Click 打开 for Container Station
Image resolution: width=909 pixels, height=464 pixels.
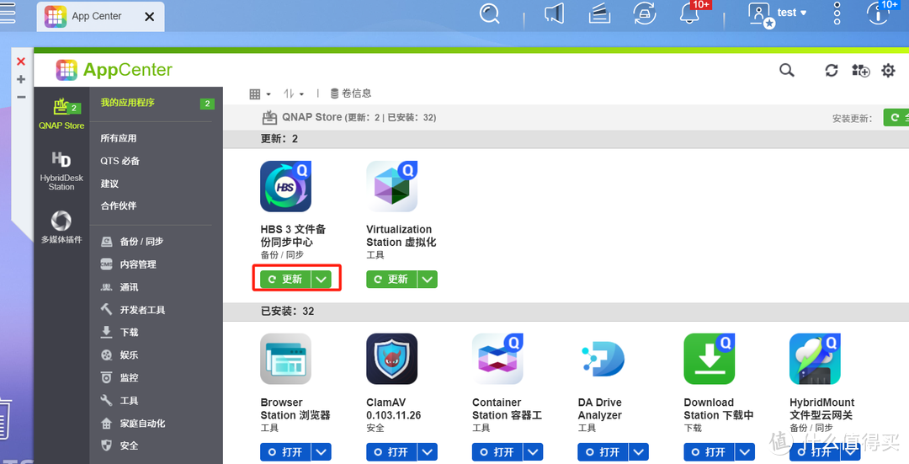point(497,452)
